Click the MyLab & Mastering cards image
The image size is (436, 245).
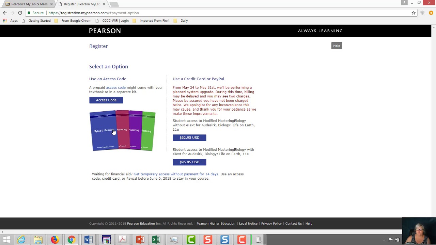point(123,130)
